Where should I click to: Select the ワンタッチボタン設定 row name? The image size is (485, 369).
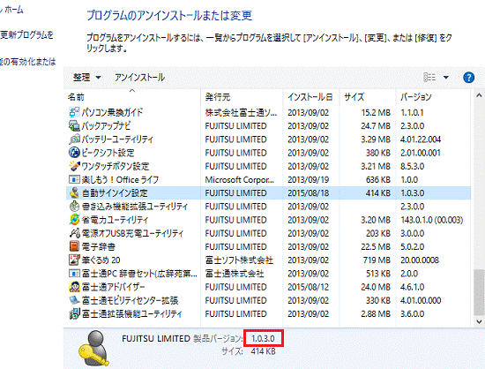116,166
